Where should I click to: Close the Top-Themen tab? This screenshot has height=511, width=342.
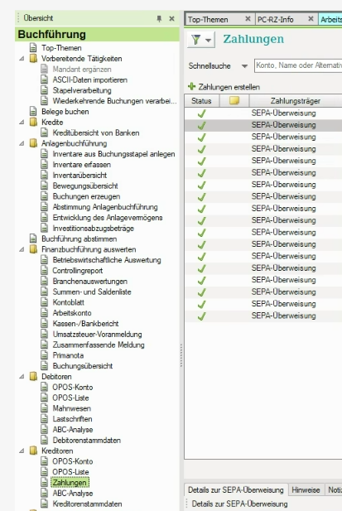(x=248, y=19)
